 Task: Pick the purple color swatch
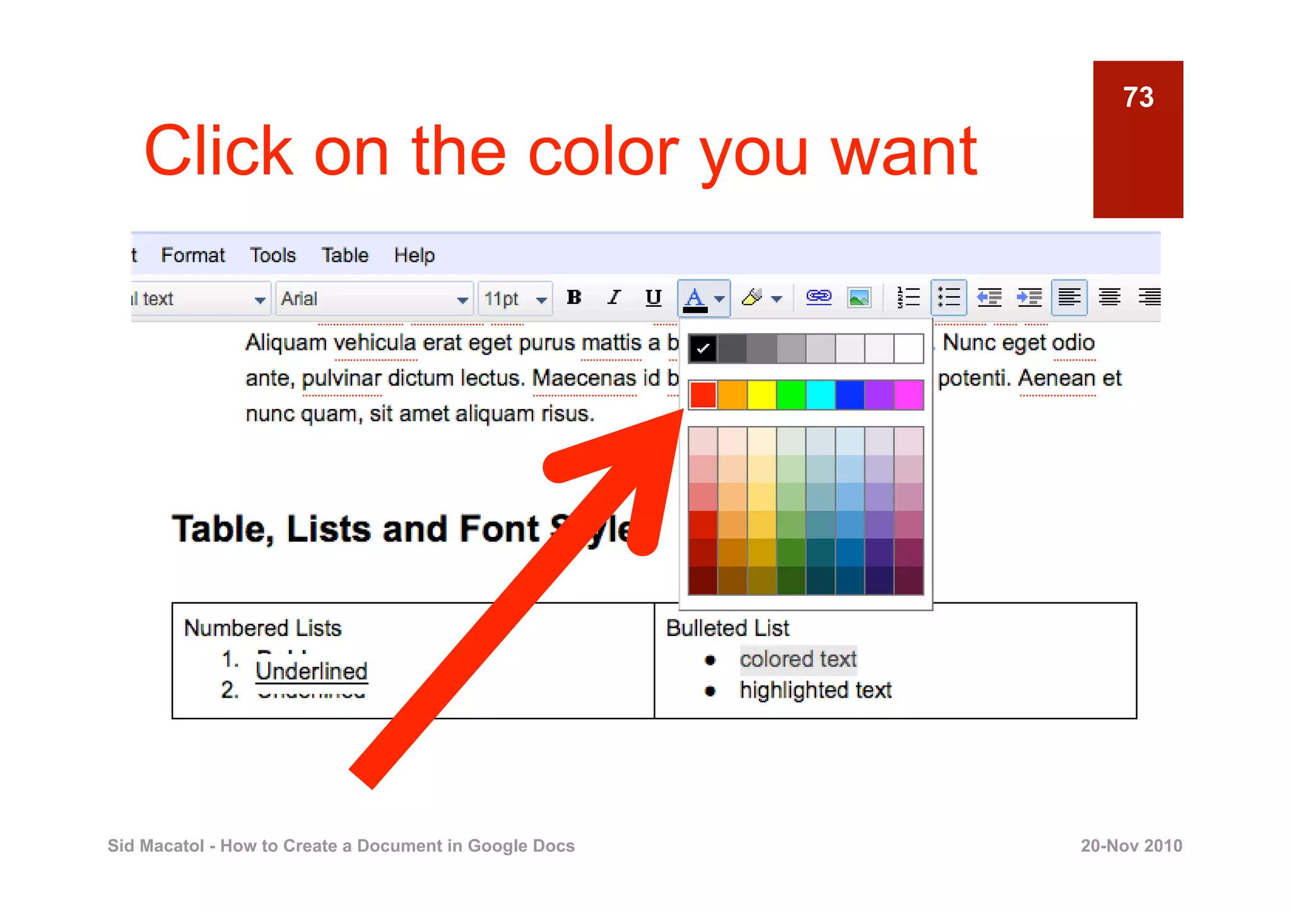pos(879,395)
